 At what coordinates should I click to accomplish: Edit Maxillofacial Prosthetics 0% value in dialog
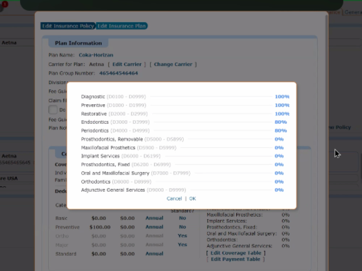click(279, 147)
